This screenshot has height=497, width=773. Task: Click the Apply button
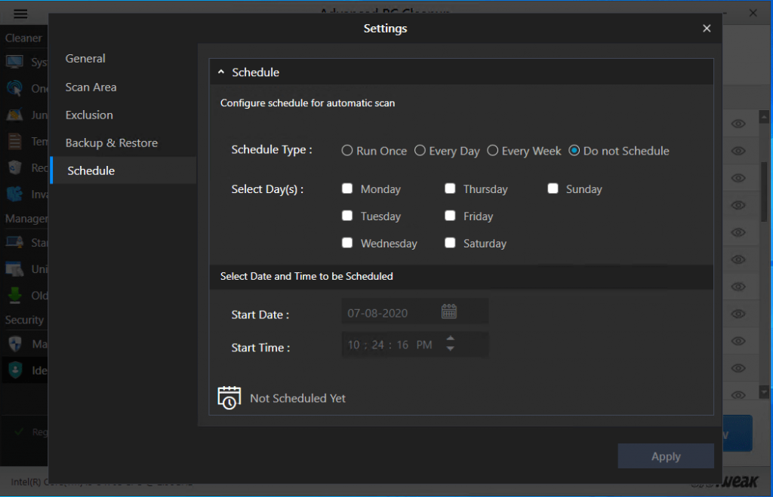coord(666,456)
